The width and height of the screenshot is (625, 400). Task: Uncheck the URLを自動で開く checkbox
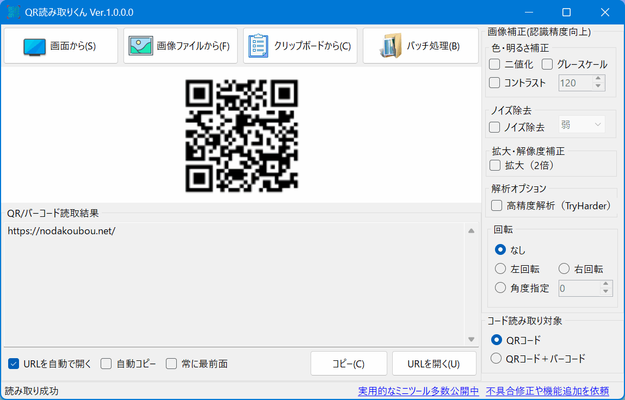(x=13, y=364)
